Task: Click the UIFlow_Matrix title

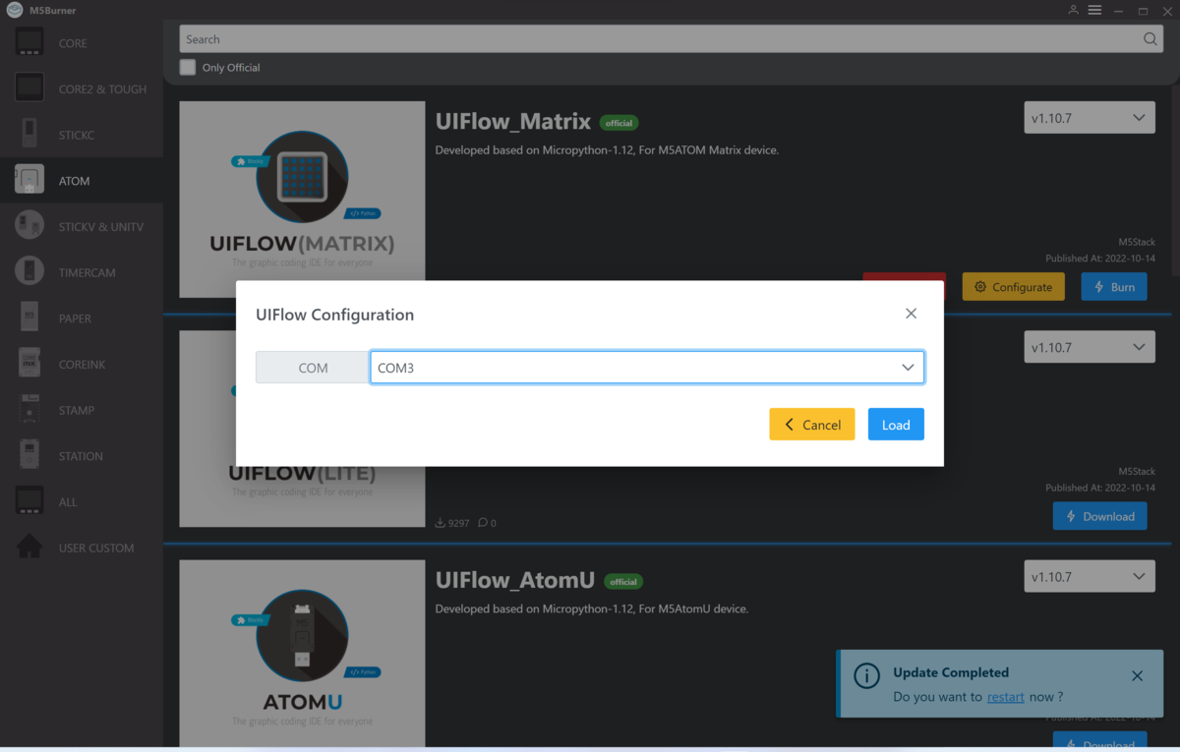Action: coord(513,122)
